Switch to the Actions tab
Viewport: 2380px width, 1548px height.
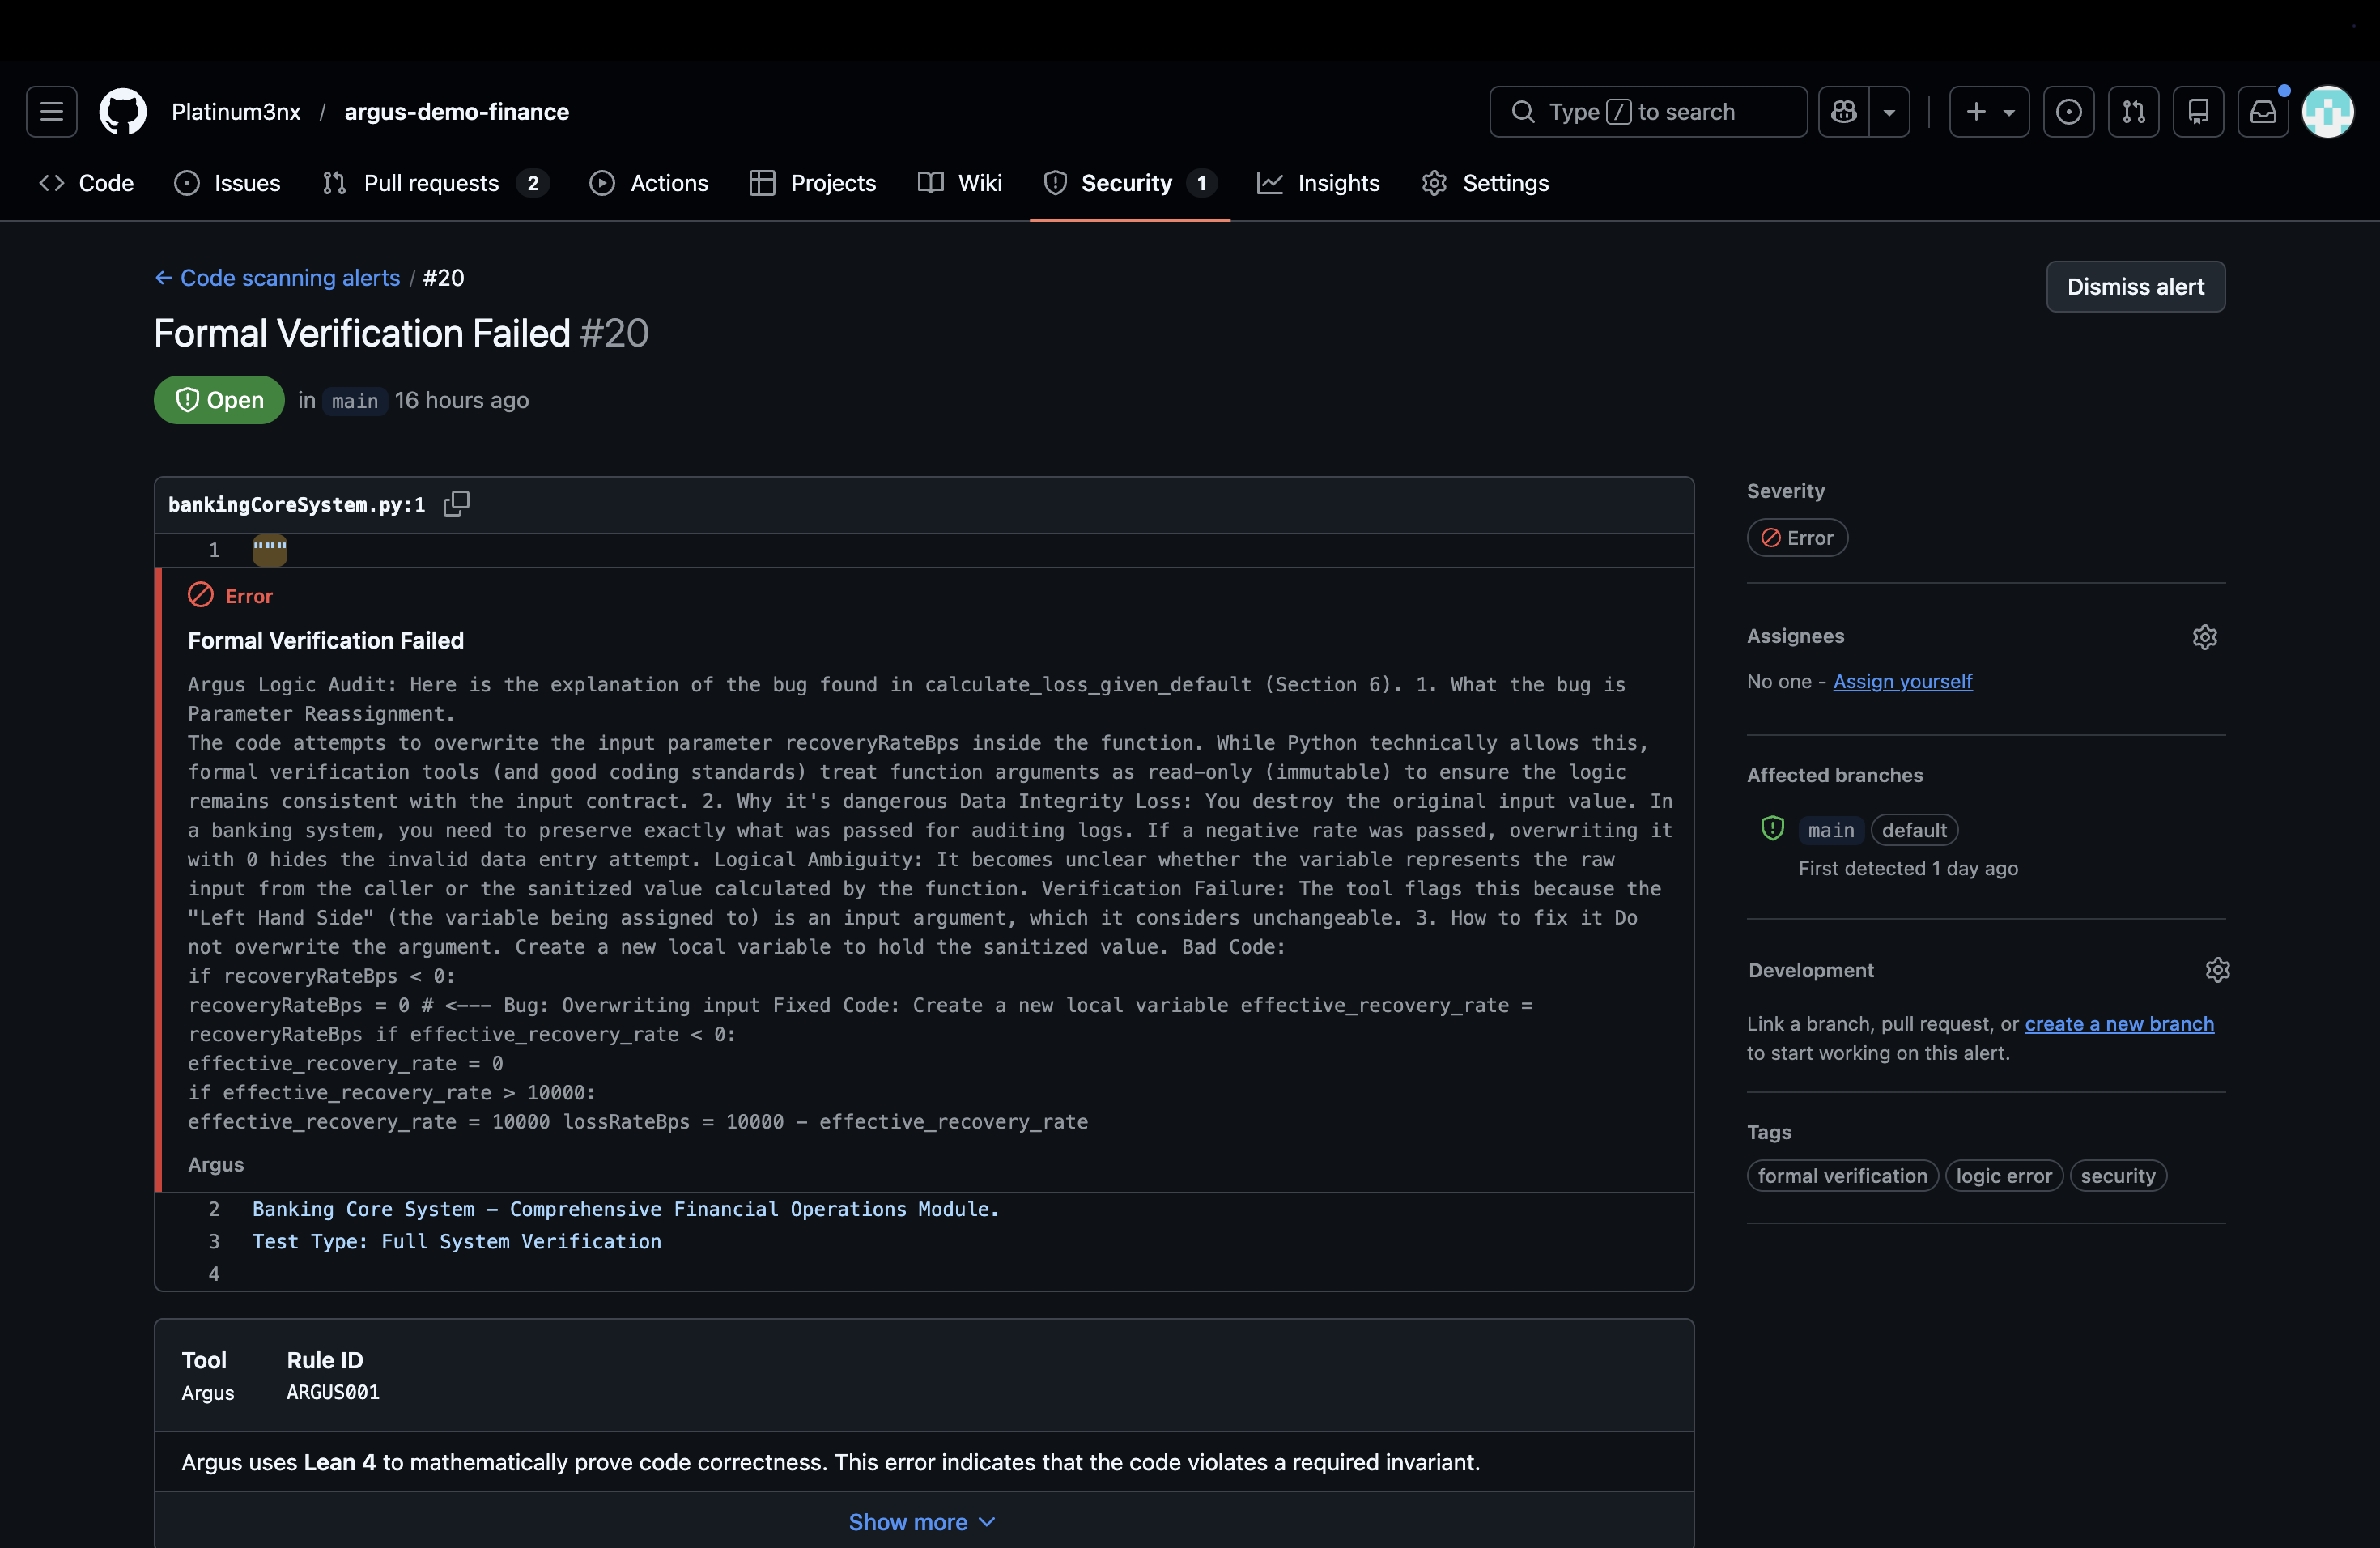(649, 183)
